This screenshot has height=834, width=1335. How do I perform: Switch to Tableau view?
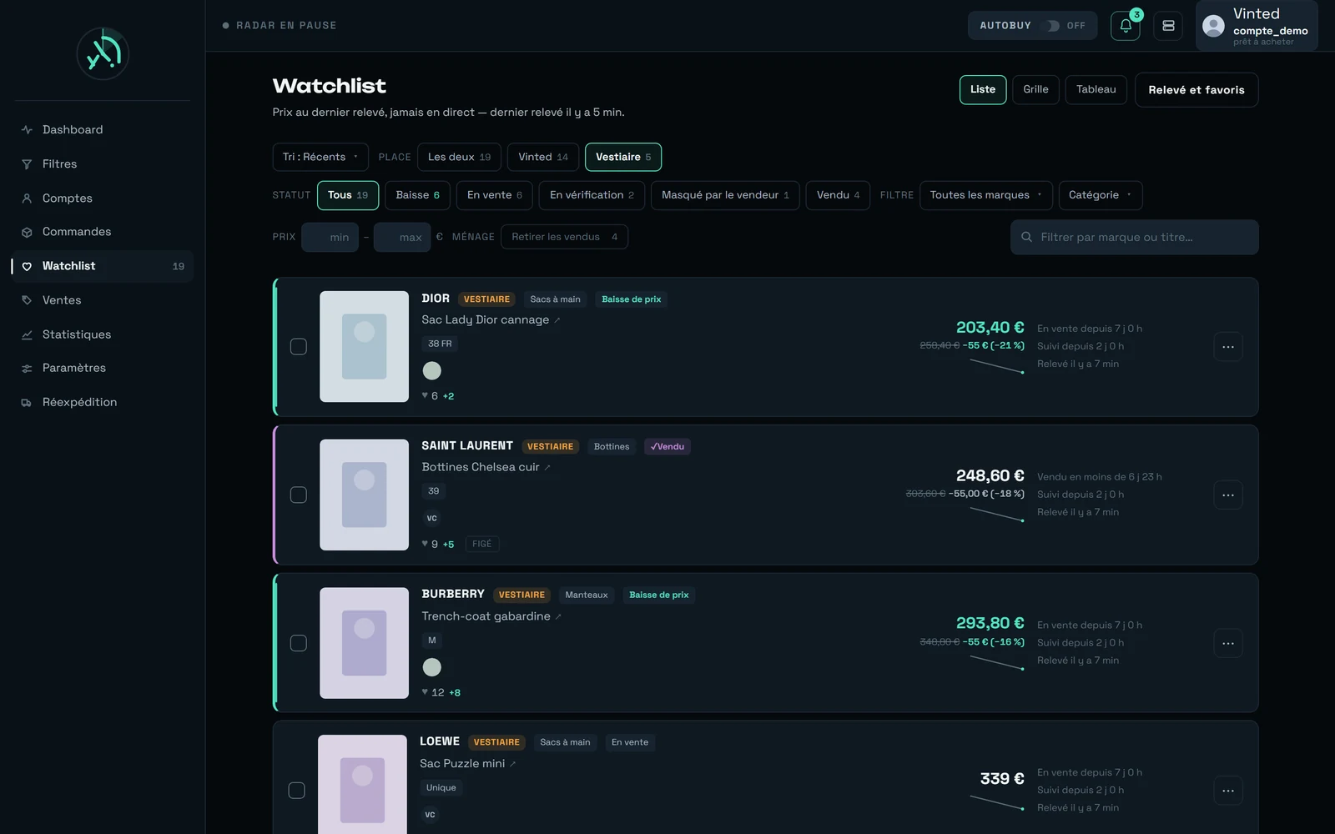tap(1096, 90)
